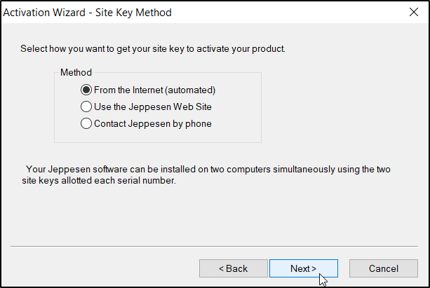
Task: Click the "From the Internet (automated)" label text
Action: point(154,90)
